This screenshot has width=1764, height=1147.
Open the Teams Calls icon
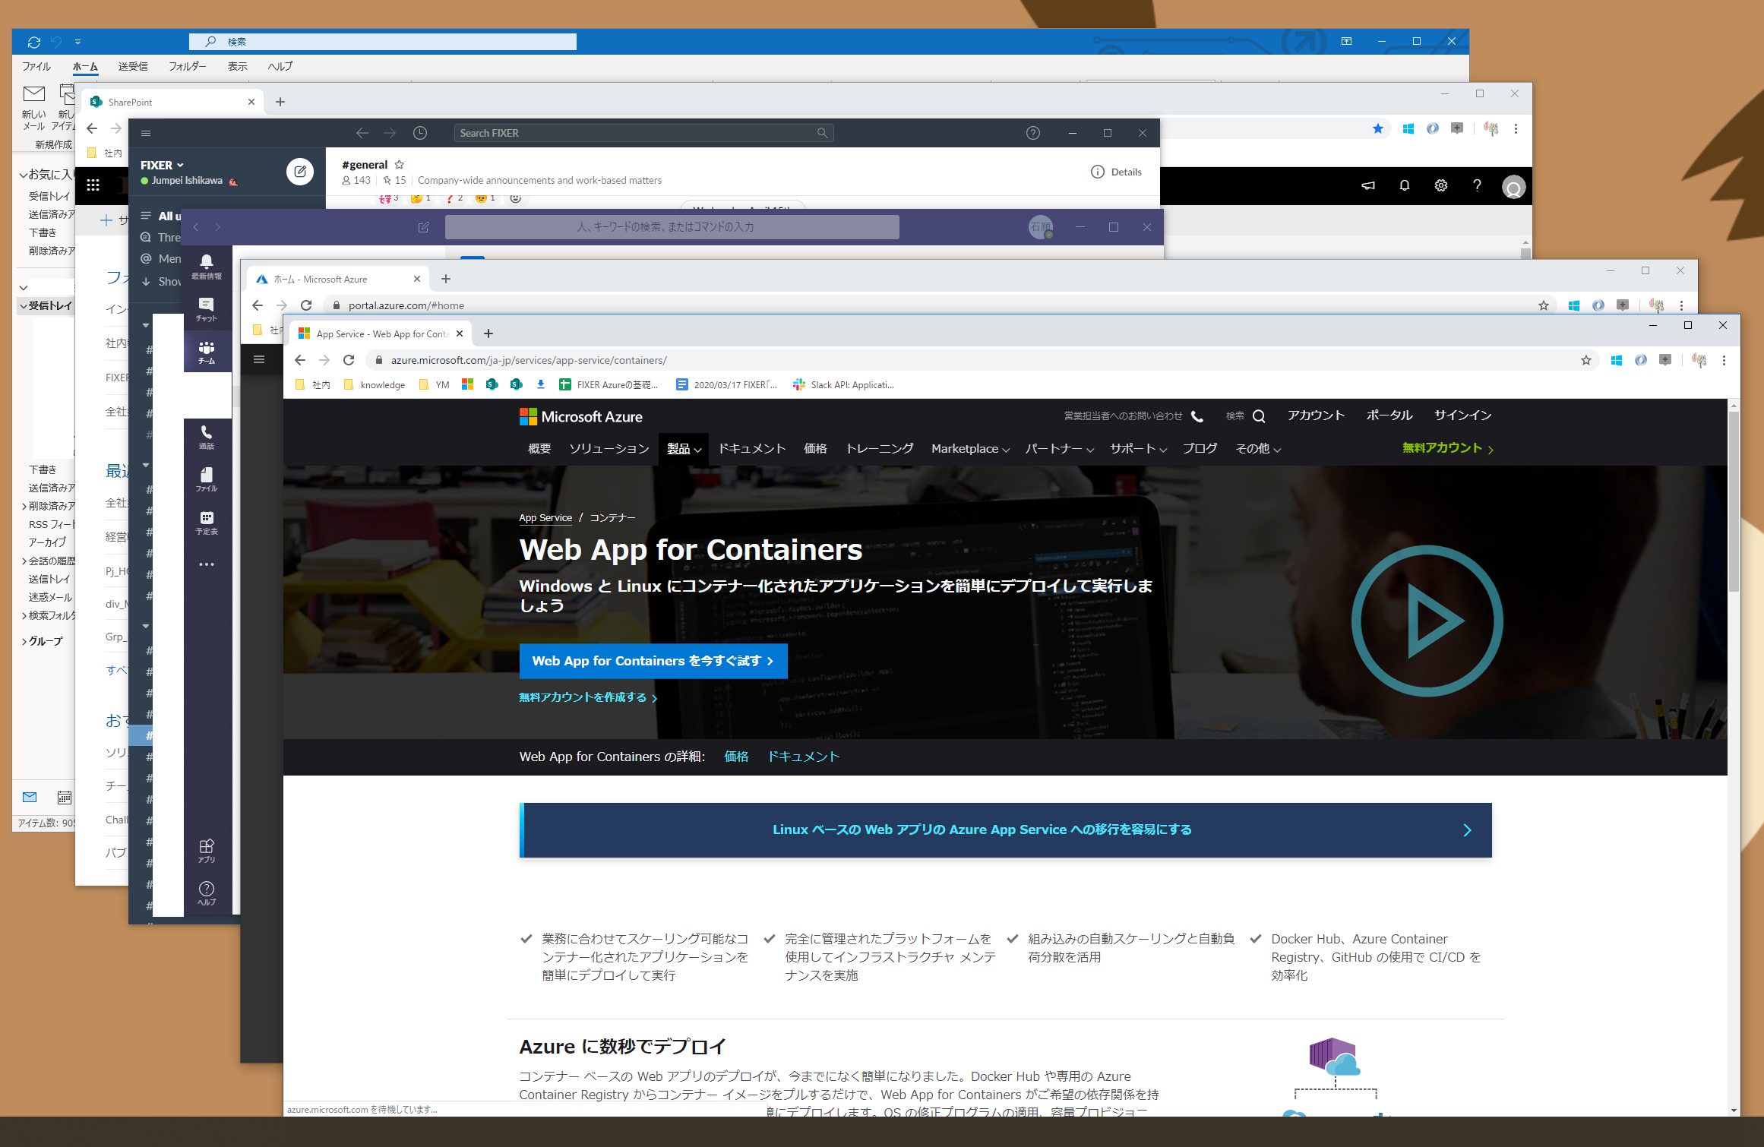(x=206, y=435)
